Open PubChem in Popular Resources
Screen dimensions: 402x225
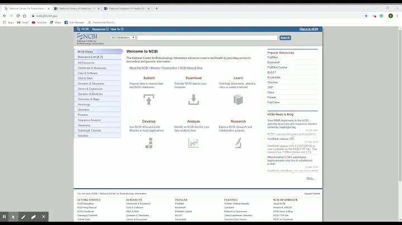274,102
